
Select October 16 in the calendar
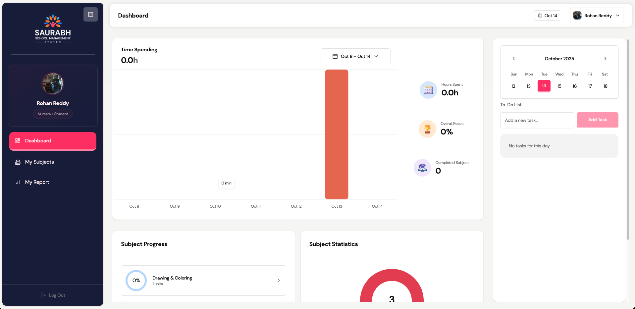click(x=574, y=86)
